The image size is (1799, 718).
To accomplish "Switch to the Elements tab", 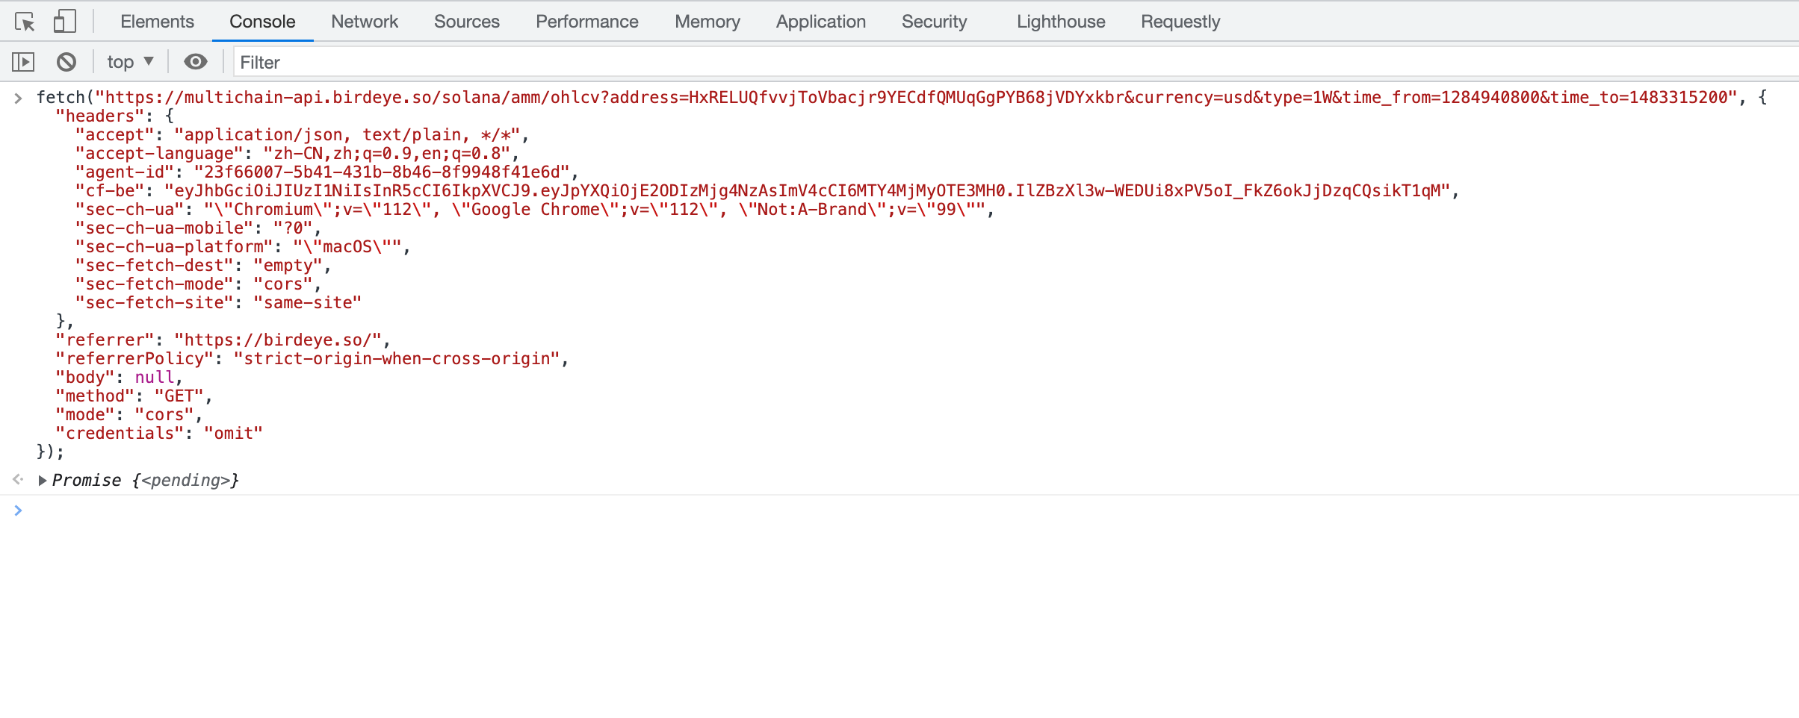I will pyautogui.click(x=157, y=22).
